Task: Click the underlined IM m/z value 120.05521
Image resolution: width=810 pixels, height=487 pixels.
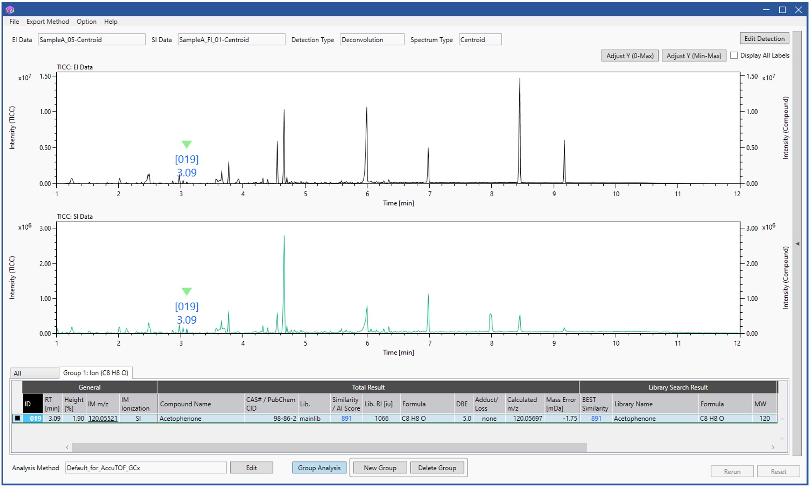Action: (103, 418)
